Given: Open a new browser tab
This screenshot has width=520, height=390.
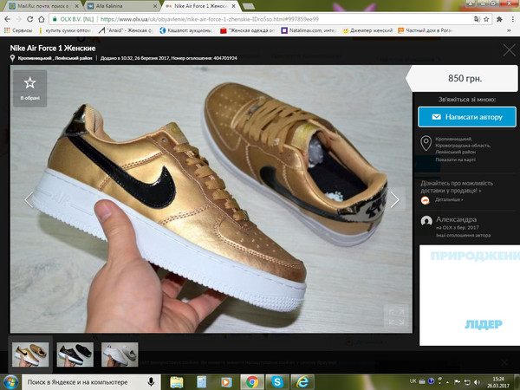Looking at the screenshot, I should pos(249,6).
